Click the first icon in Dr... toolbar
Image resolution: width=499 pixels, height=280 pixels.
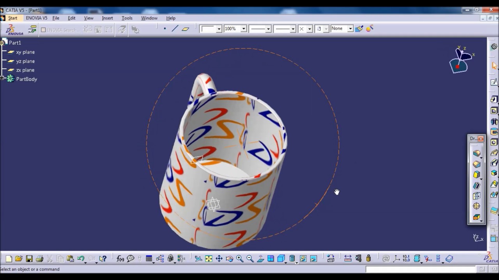click(476, 154)
